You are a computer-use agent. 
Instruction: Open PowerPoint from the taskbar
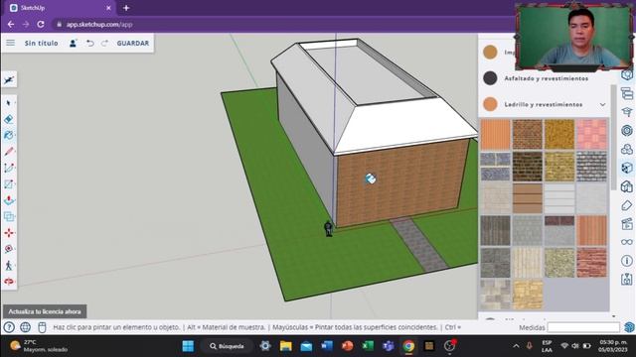(347, 346)
